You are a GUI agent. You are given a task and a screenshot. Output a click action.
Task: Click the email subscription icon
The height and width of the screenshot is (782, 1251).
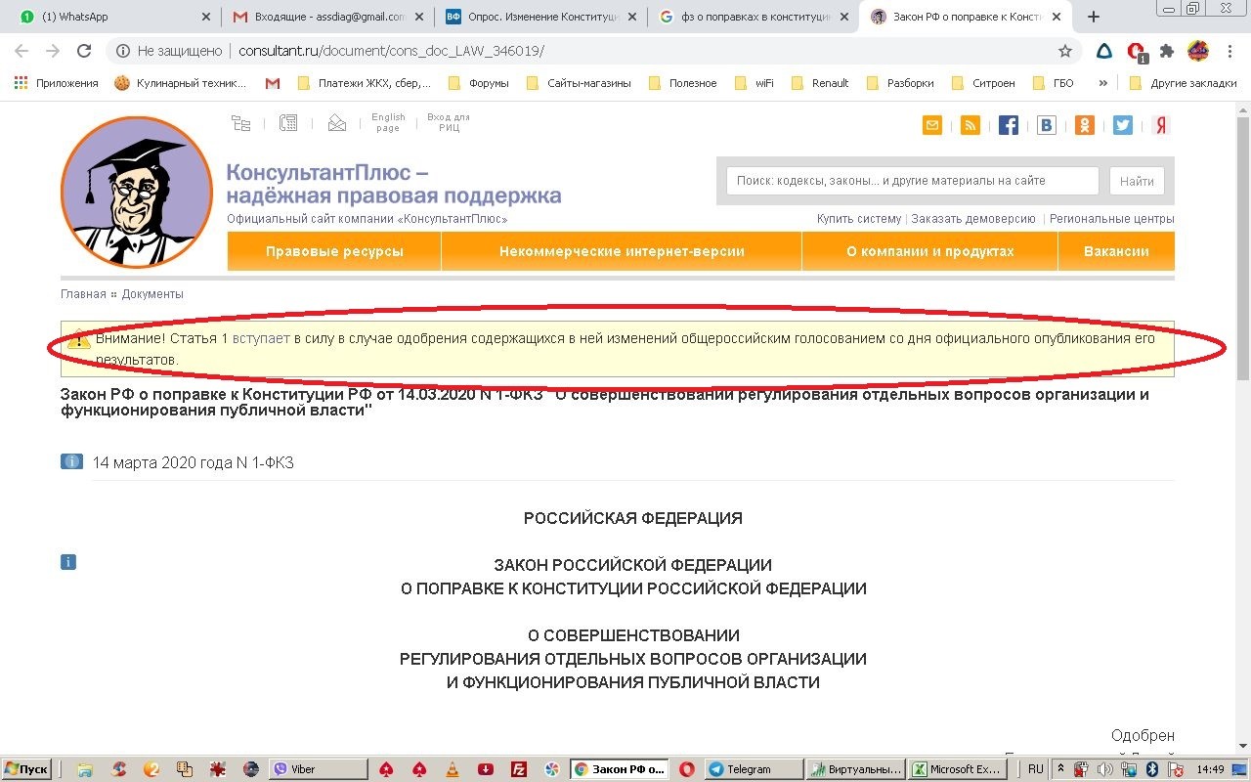coord(932,125)
